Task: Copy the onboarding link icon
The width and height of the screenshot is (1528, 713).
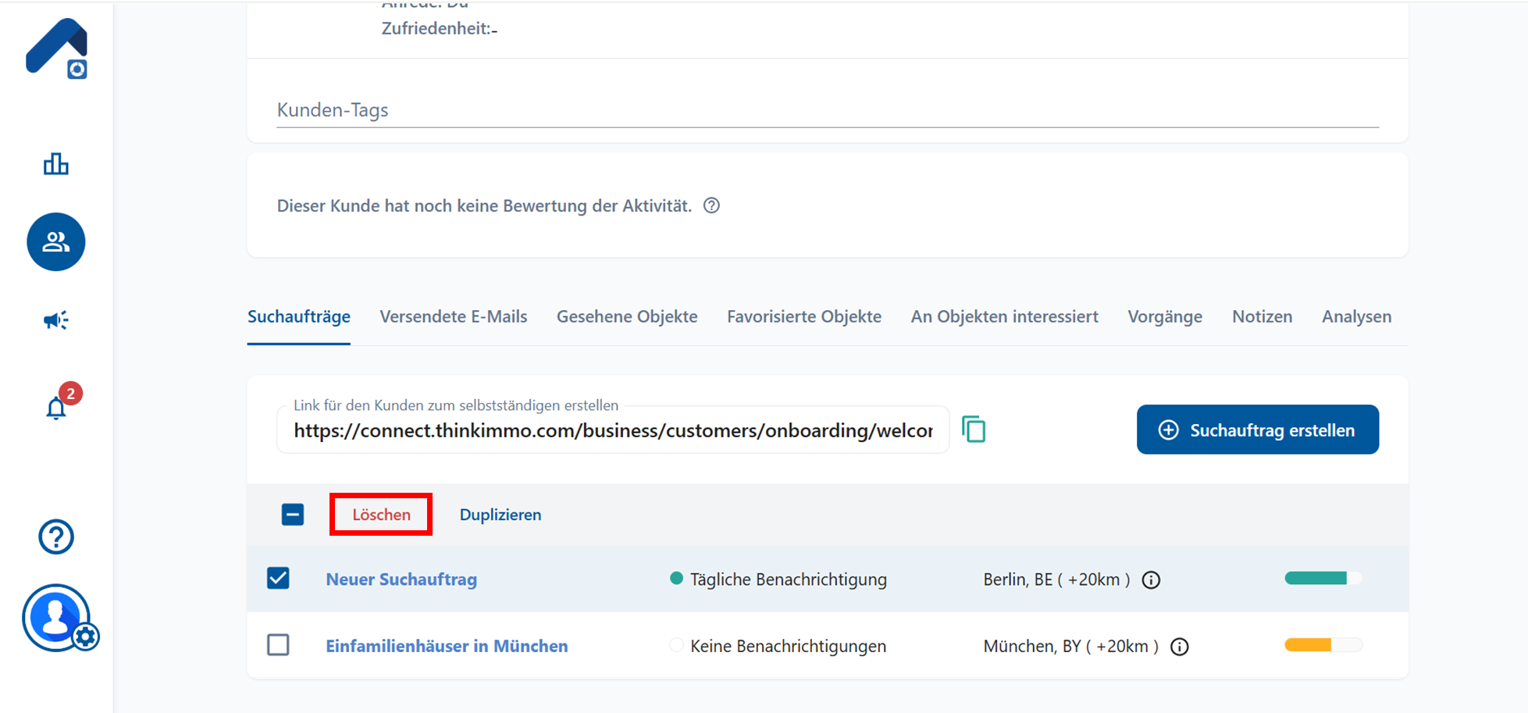Action: tap(974, 430)
